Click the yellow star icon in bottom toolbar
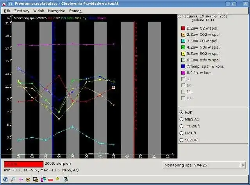This screenshot has width=250, height=185. pyautogui.click(x=57, y=179)
